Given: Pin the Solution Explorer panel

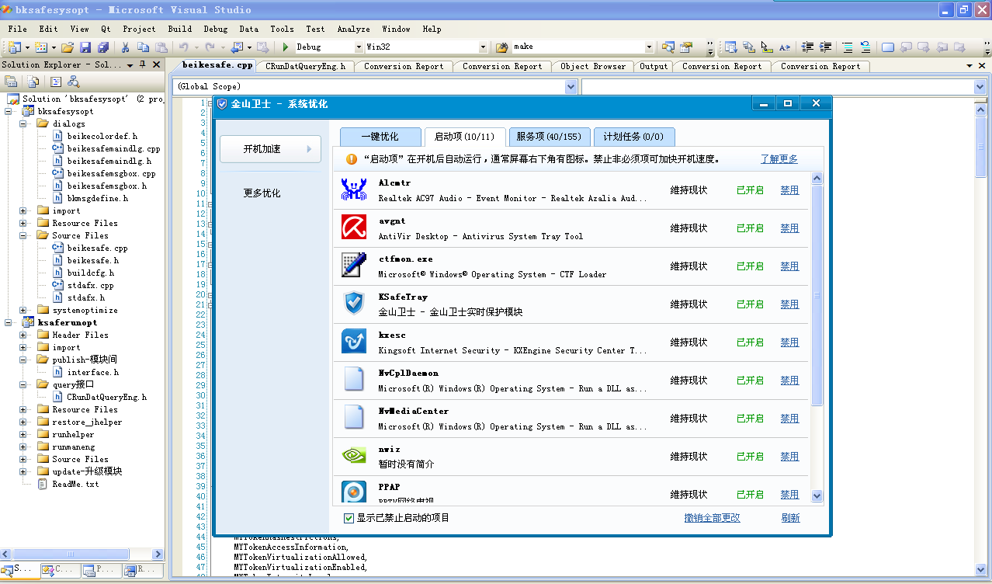Looking at the screenshot, I should pyautogui.click(x=143, y=65).
